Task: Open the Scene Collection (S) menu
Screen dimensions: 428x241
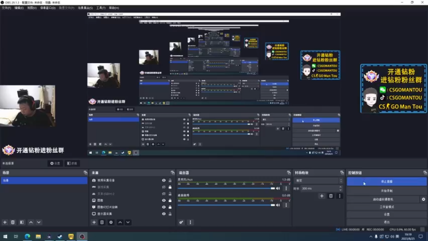Action: 85,8
